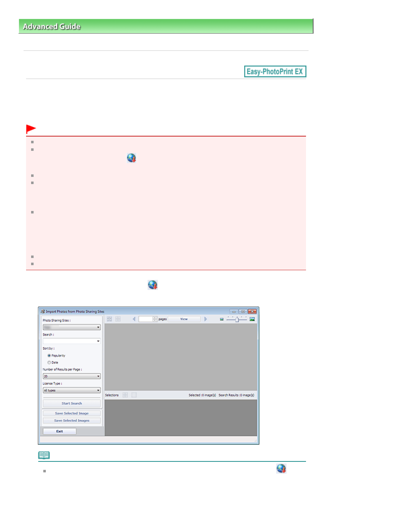Click the Note book icon
This screenshot has width=401, height=519.
pyautogui.click(x=44, y=455)
